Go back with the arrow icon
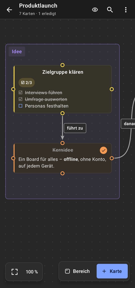 9,10
